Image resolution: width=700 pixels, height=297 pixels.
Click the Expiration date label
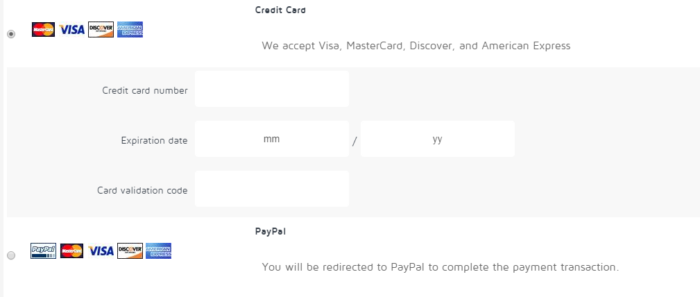[x=154, y=140]
